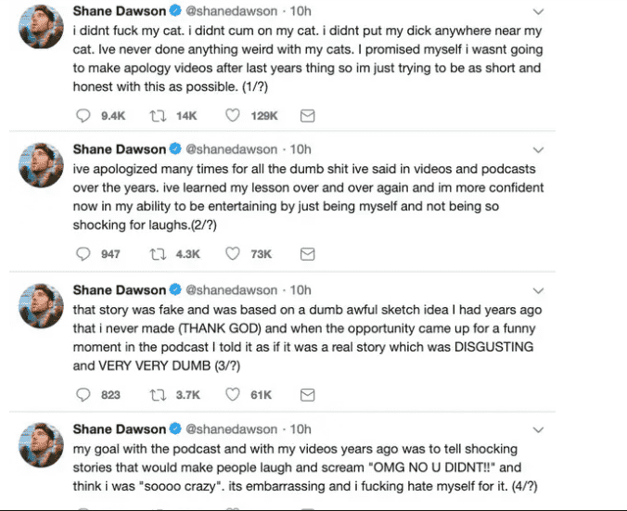Click envelope icon on third tweet (3/?)
The image size is (627, 511).
(308, 394)
